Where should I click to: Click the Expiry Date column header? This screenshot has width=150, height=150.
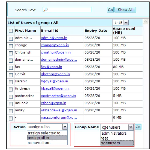point(96,31)
